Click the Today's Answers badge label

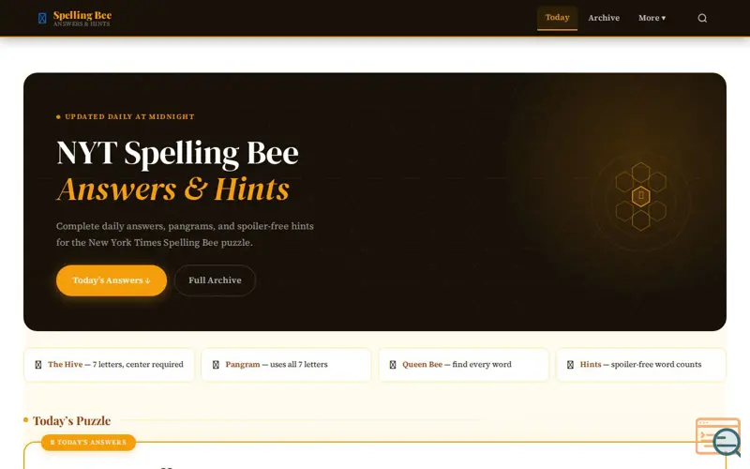pos(88,442)
